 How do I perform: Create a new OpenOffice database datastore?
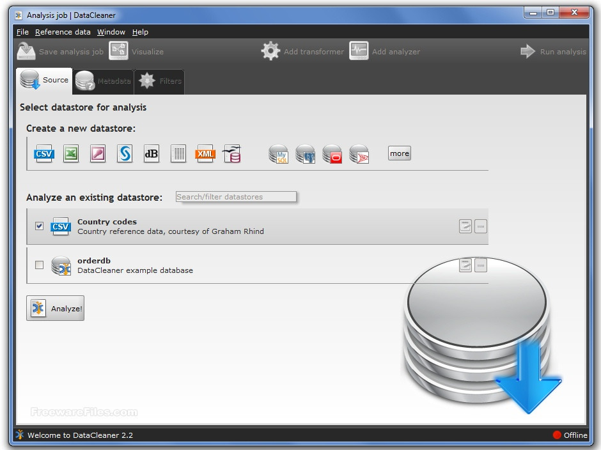pos(232,153)
